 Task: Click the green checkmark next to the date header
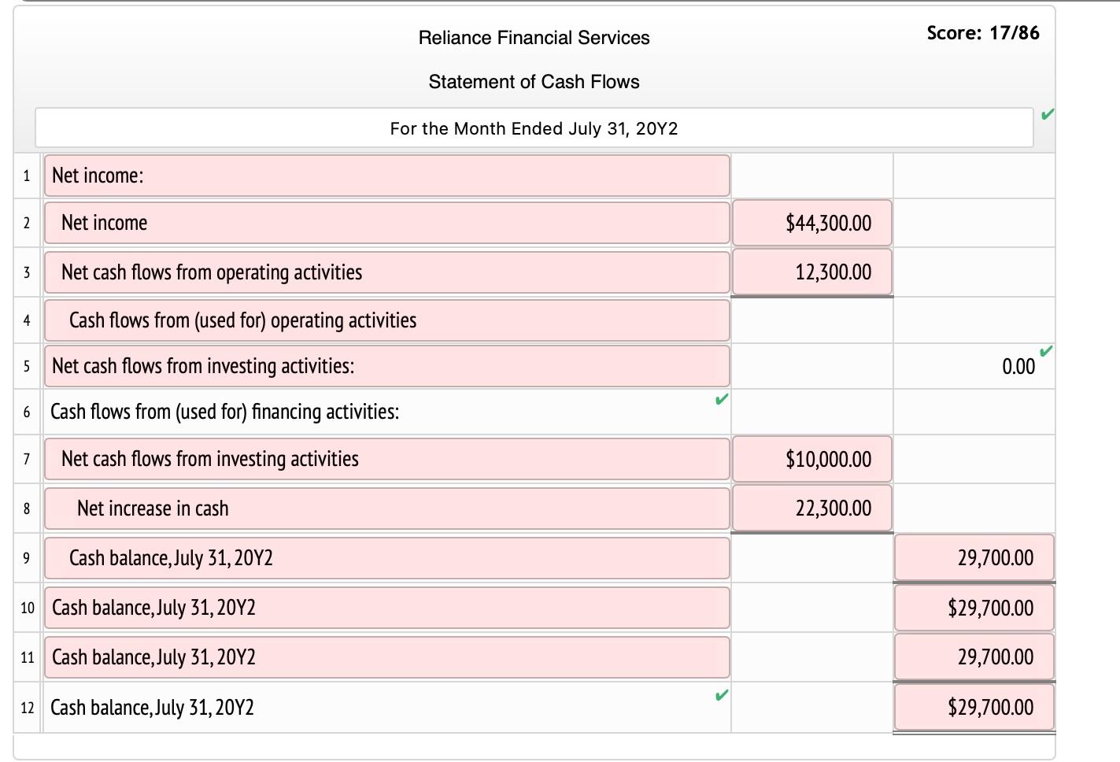(1046, 115)
